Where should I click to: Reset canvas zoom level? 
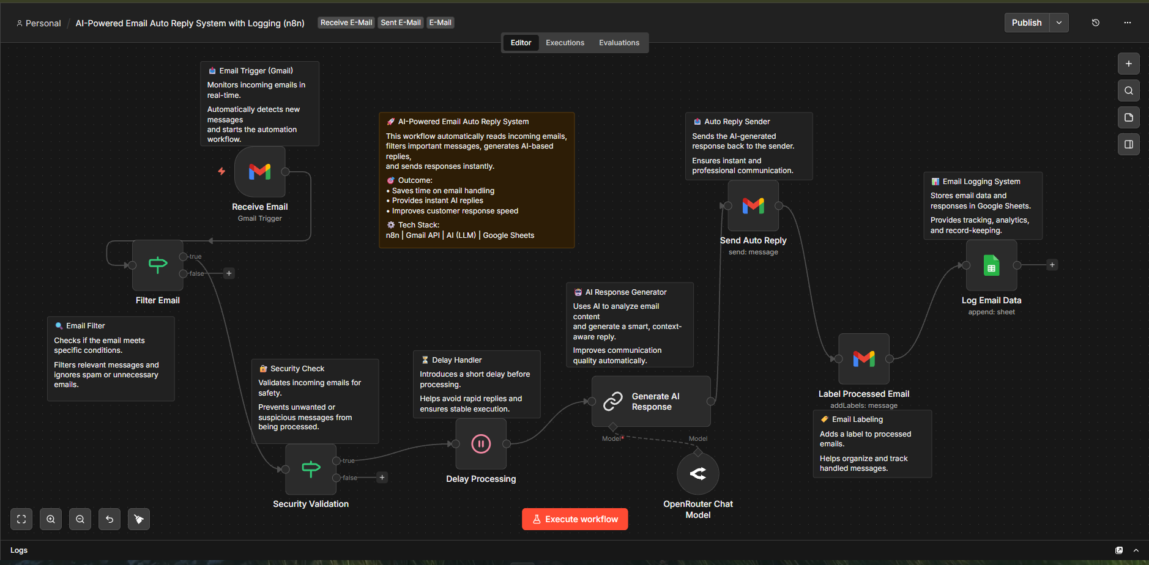(x=110, y=519)
